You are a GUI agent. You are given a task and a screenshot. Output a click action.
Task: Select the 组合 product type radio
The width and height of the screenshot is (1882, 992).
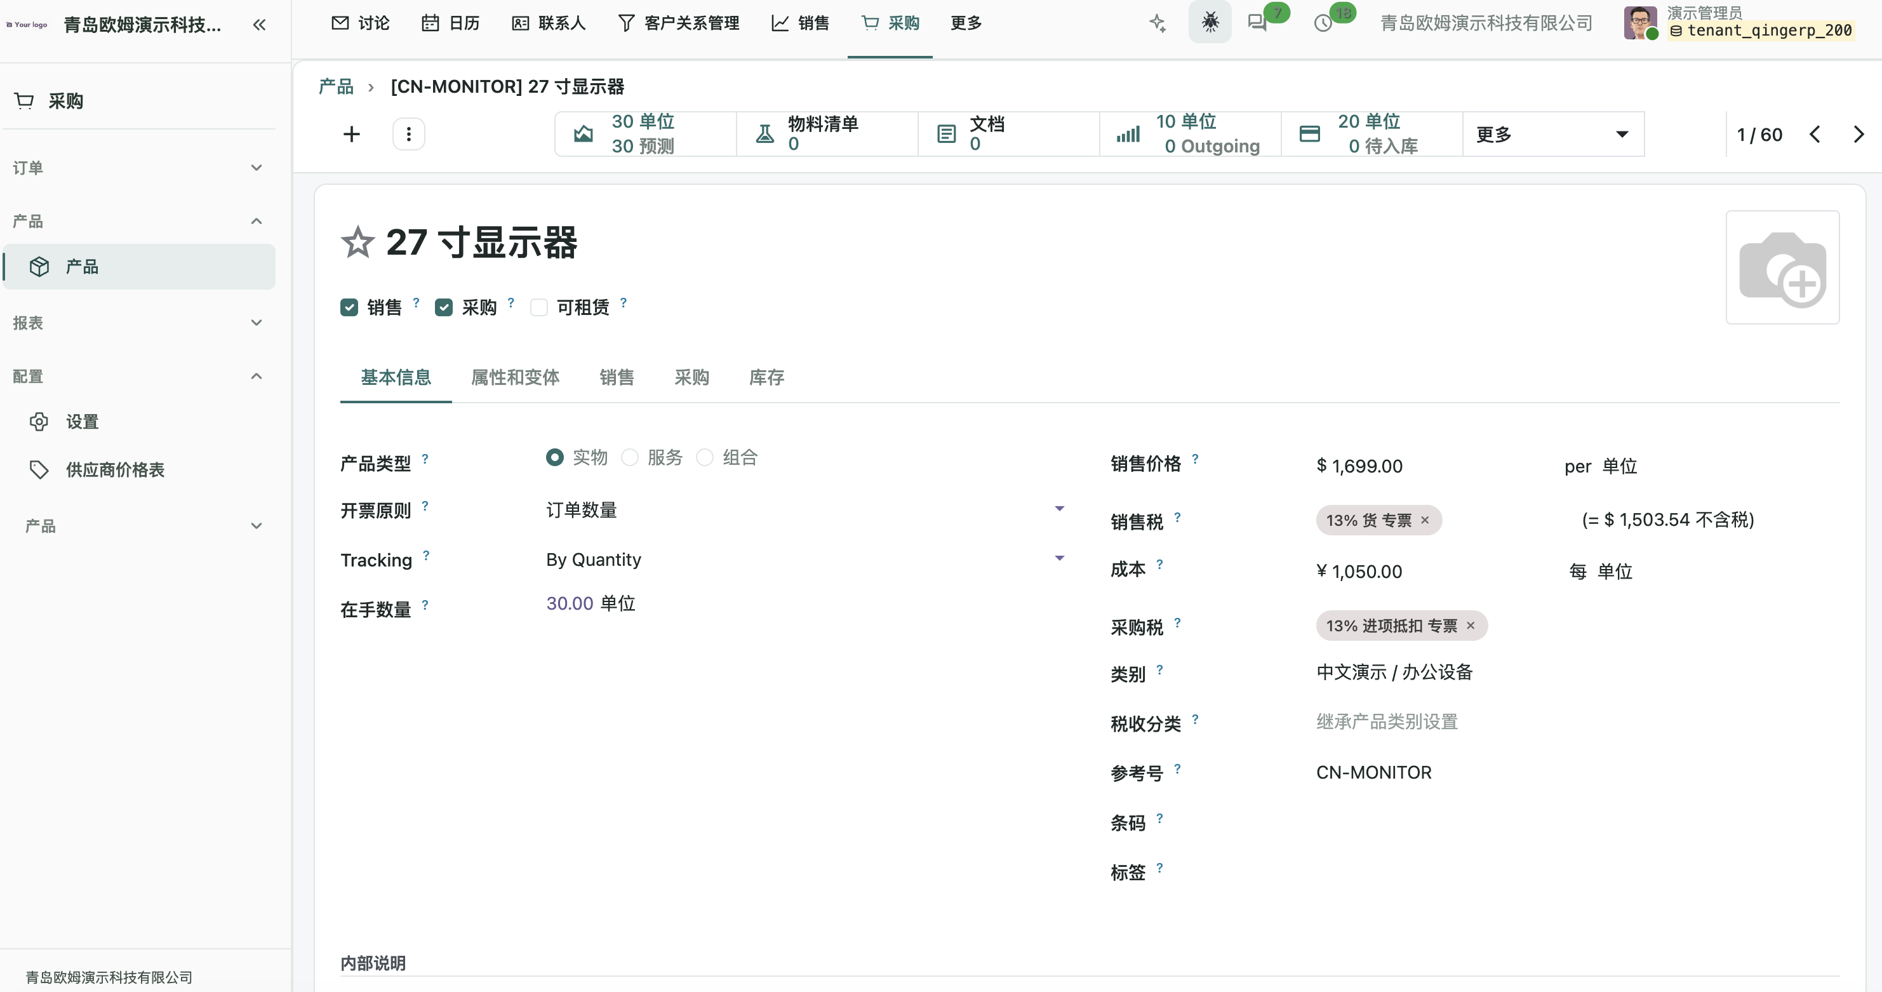click(x=704, y=457)
